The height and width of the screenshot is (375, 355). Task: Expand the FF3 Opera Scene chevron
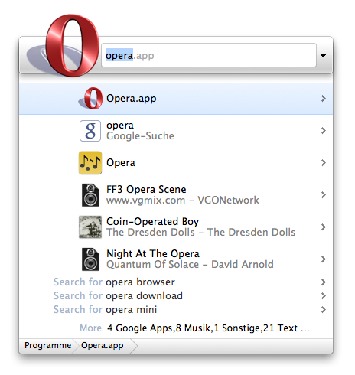click(324, 195)
